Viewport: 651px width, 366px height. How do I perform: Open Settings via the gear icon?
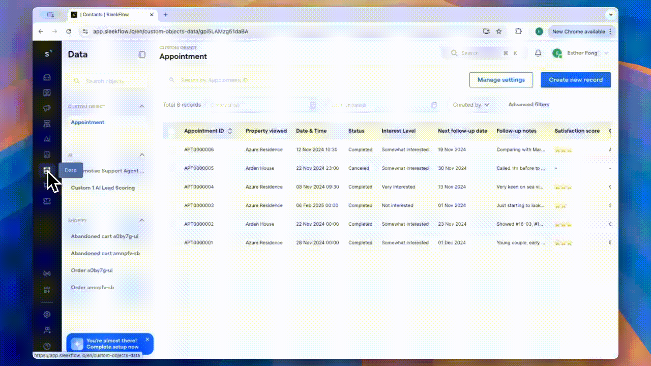(x=47, y=314)
